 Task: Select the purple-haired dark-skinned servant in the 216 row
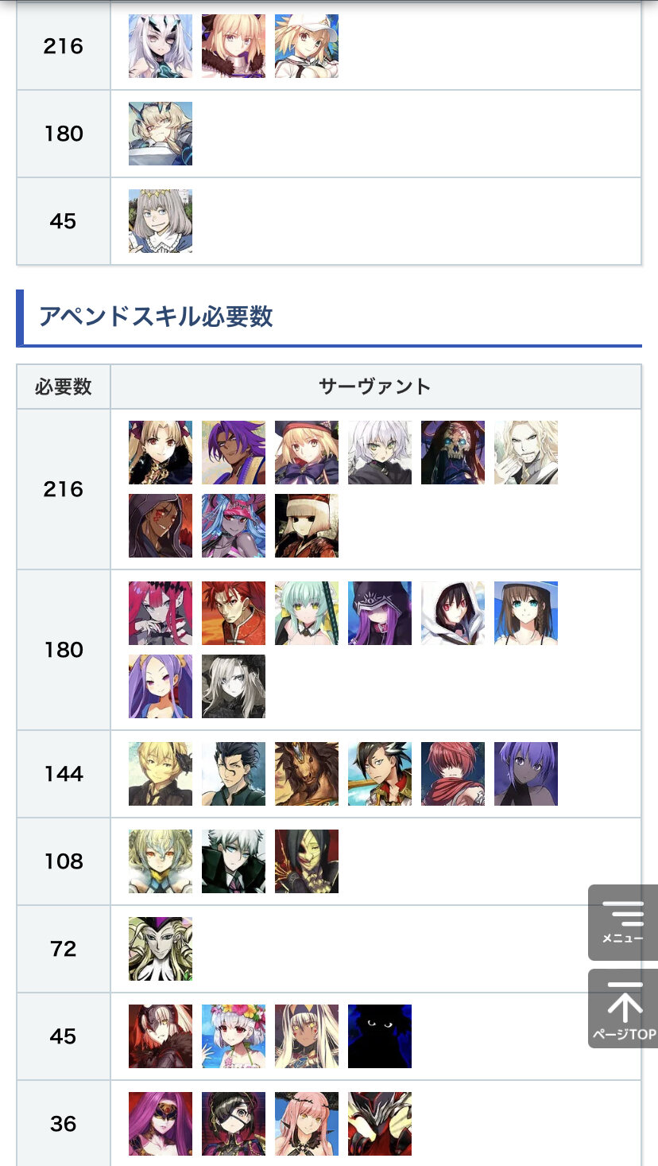point(234,453)
